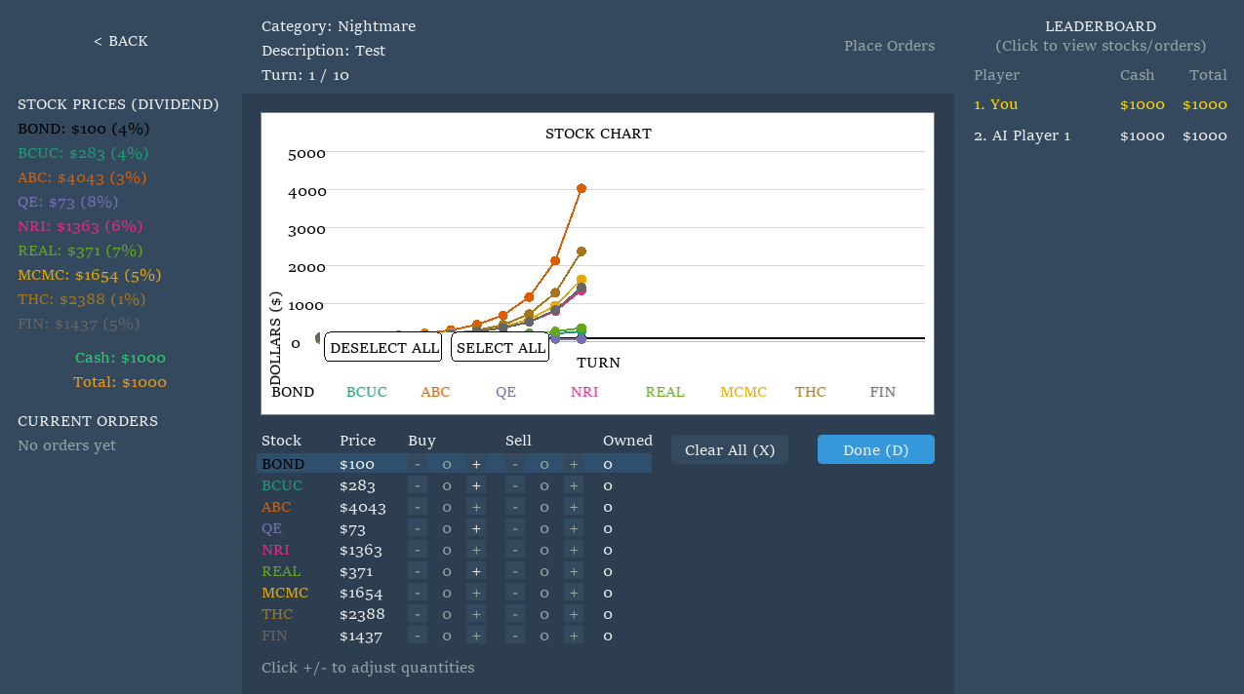This screenshot has width=1244, height=694.
Task: Select 'AI Player 1' leaderboard row
Action: click(1101, 135)
